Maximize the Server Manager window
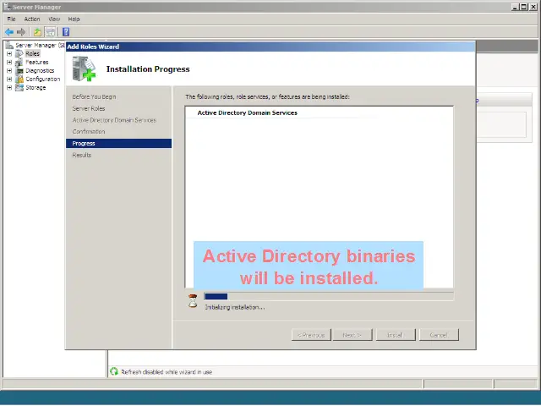Viewport: 541px width, 406px height. pyautogui.click(x=524, y=7)
